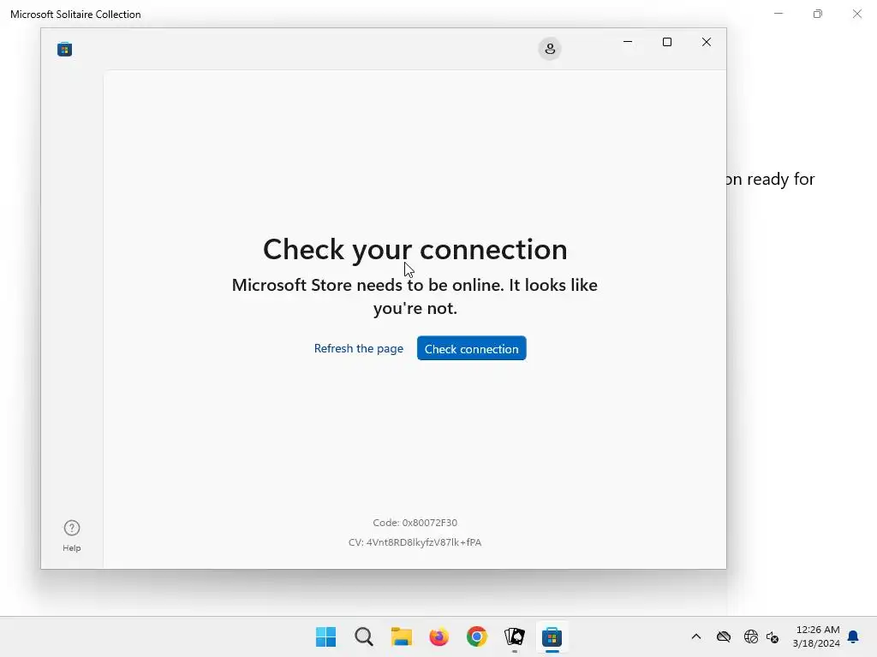877x657 pixels.
Task: Maximize the Microsoft Store window
Action: pyautogui.click(x=666, y=42)
